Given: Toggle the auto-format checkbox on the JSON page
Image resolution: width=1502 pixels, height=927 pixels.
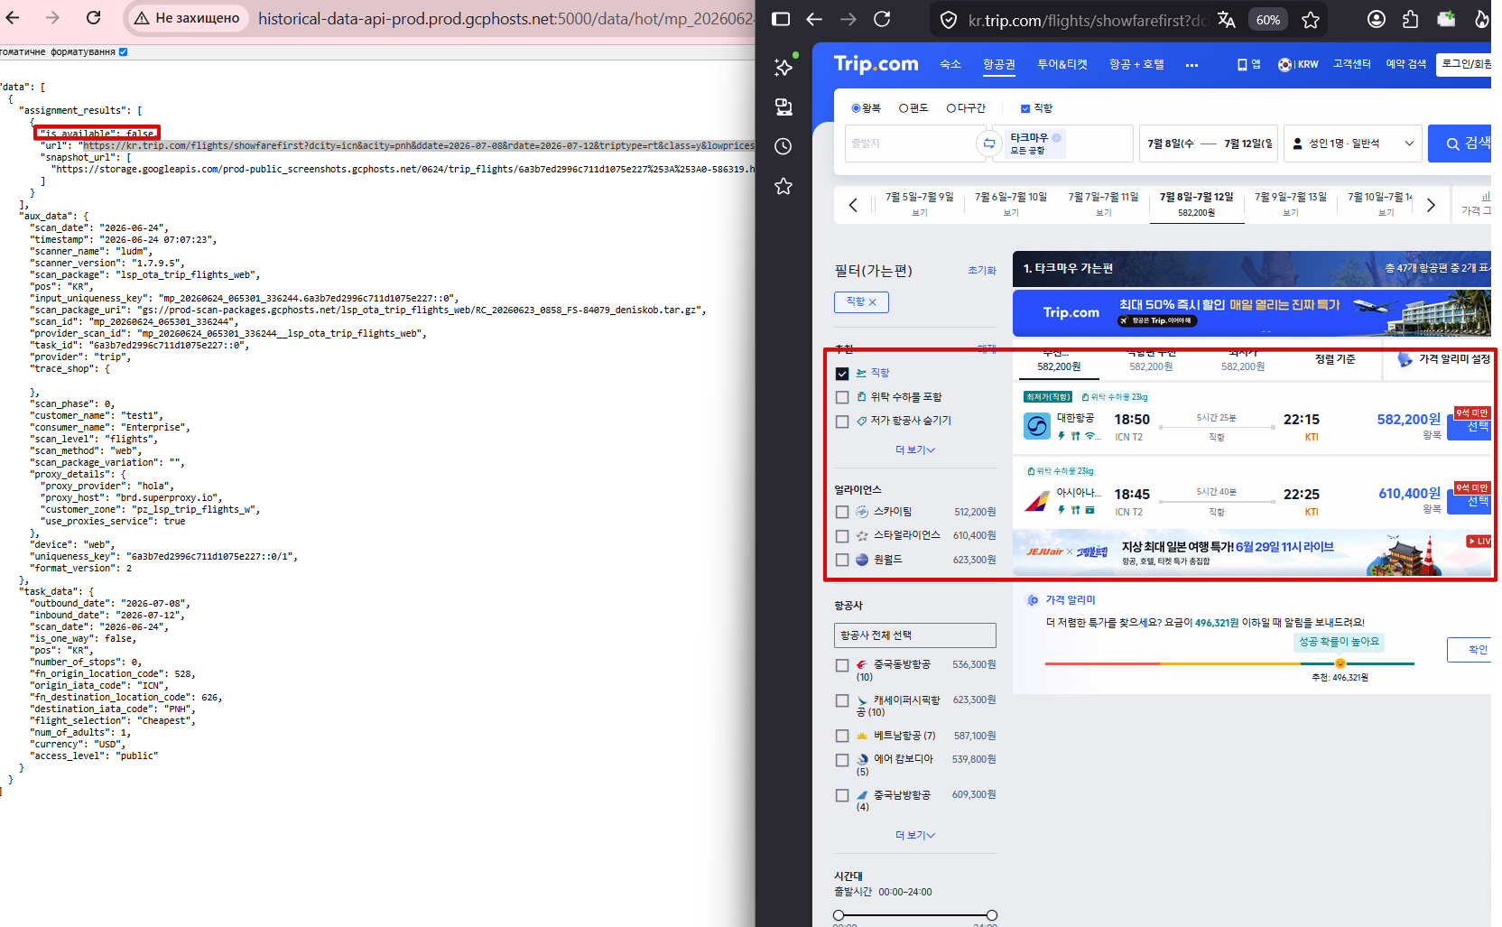Looking at the screenshot, I should [124, 52].
